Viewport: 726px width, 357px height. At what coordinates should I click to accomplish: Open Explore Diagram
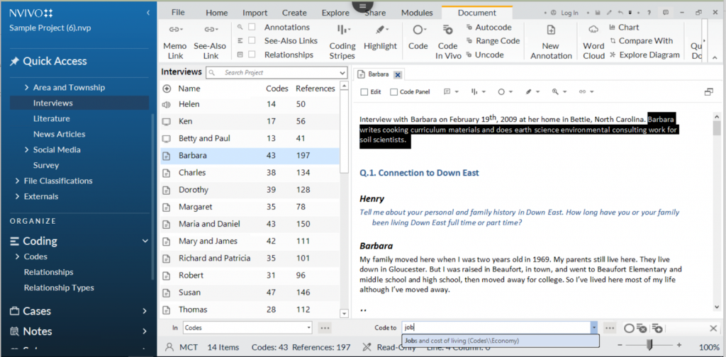644,55
